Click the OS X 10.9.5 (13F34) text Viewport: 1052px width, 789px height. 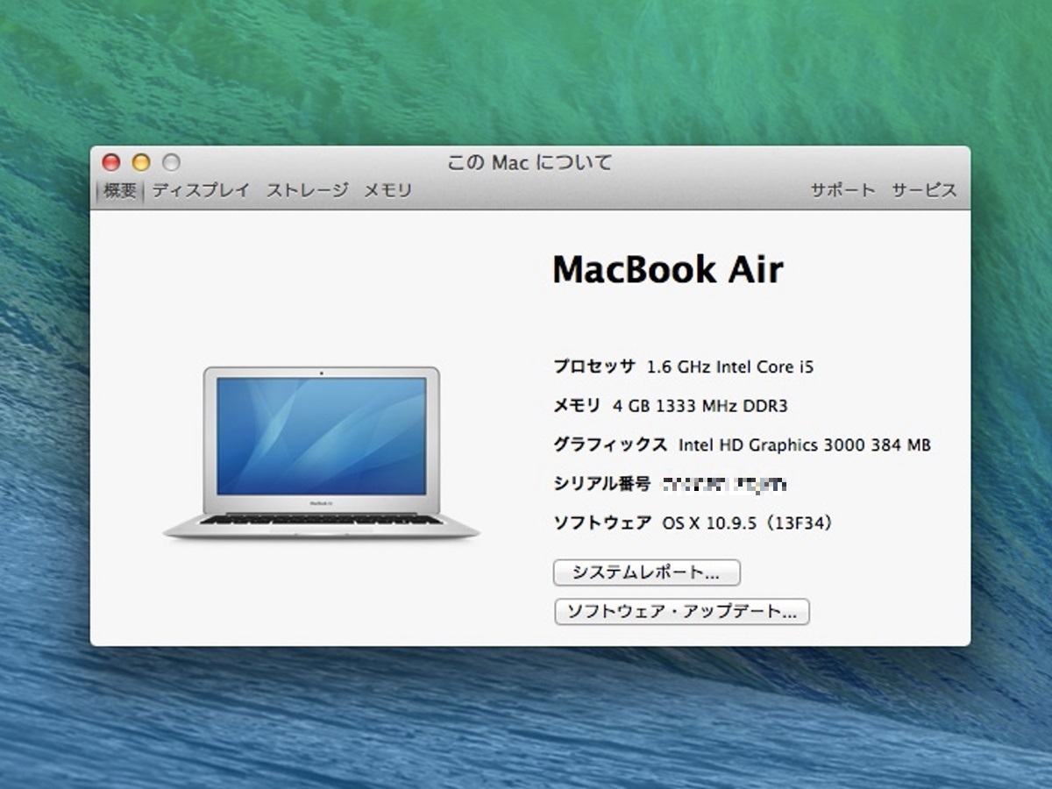click(747, 523)
